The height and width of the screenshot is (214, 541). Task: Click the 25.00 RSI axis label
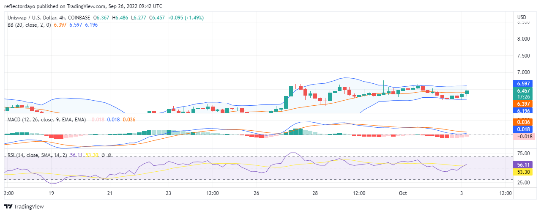coord(523,183)
